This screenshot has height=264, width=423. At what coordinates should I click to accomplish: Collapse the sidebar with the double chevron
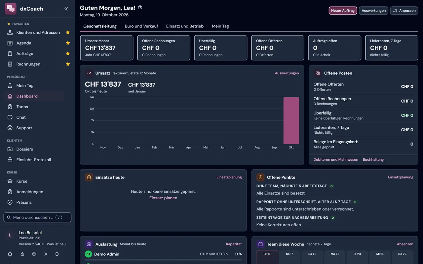66,9
